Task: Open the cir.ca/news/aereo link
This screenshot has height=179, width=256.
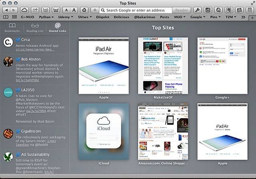Action: (x=35, y=49)
